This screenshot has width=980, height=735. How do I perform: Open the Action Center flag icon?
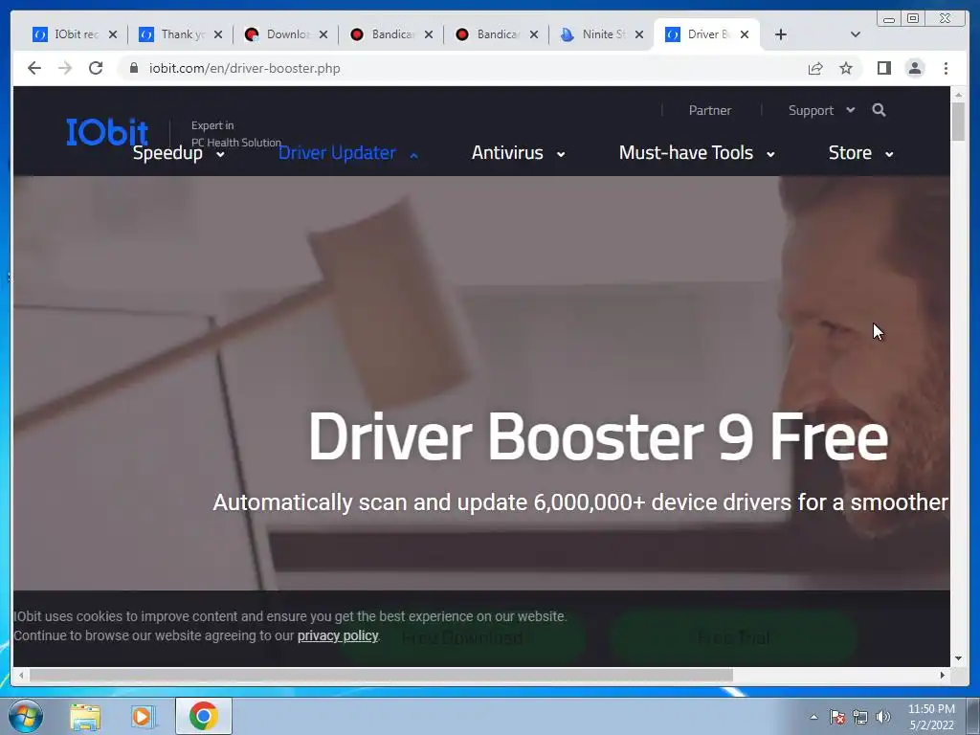pyautogui.click(x=836, y=717)
